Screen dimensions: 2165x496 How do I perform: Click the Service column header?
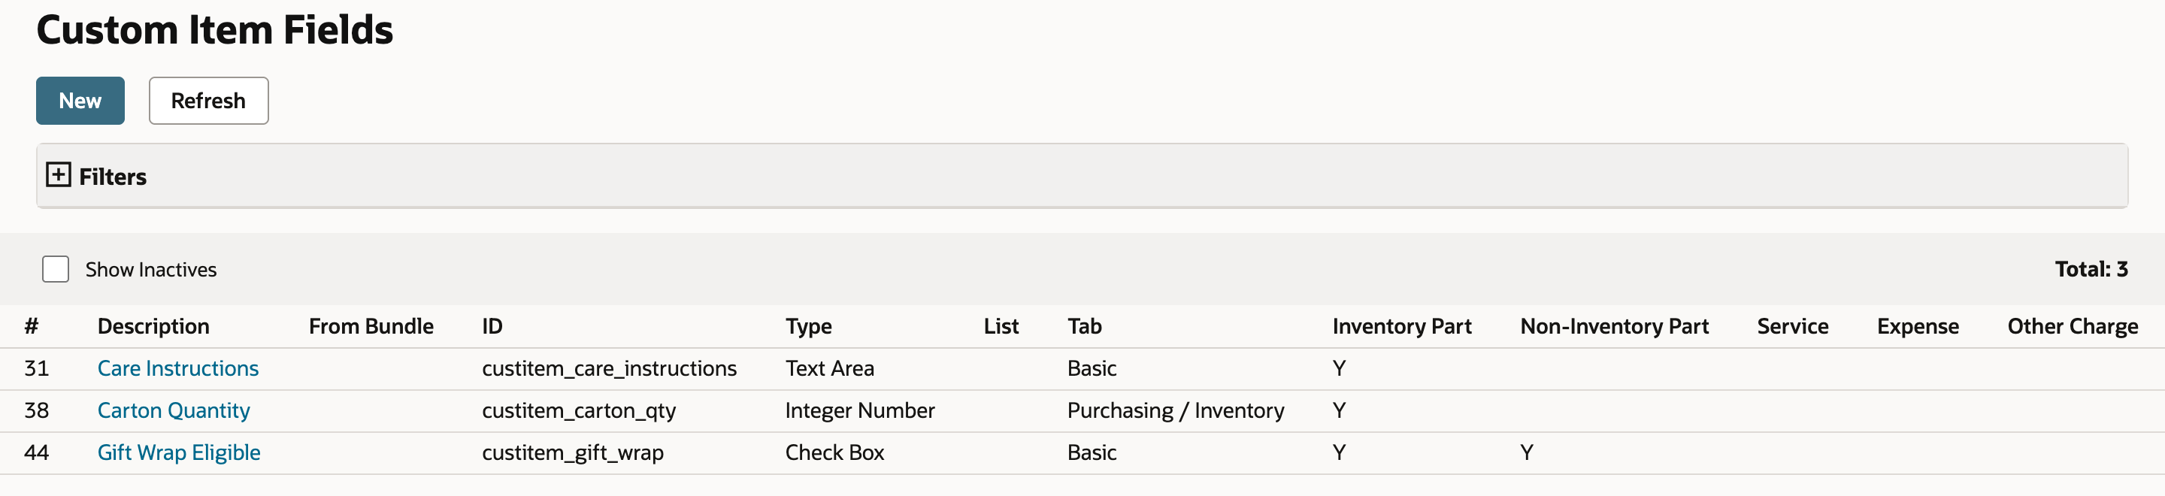pos(1793,326)
